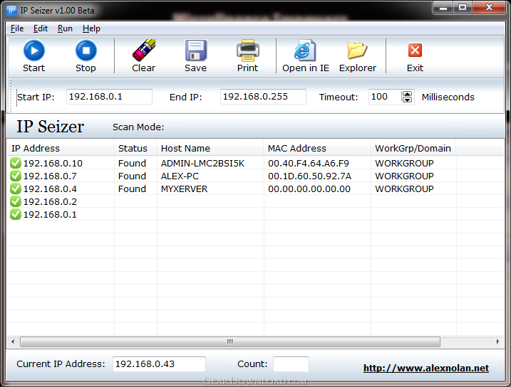Viewport: 511px width, 387px height.
Task: Minimize the IP Seizer window
Action: [443, 8]
